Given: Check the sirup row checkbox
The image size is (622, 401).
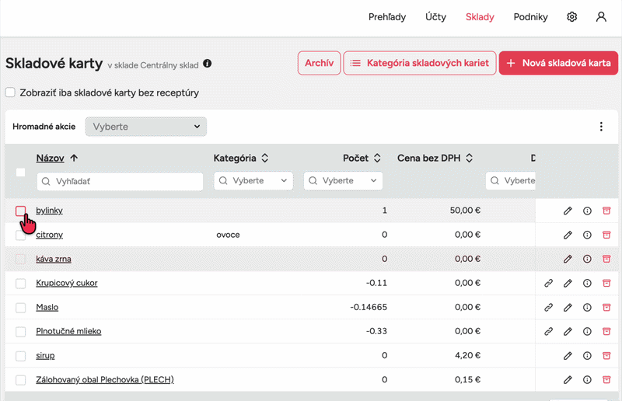Looking at the screenshot, I should click(x=21, y=355).
